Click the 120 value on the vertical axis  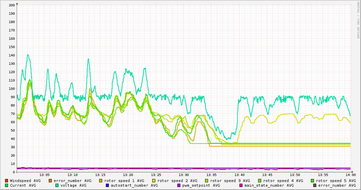12,72
